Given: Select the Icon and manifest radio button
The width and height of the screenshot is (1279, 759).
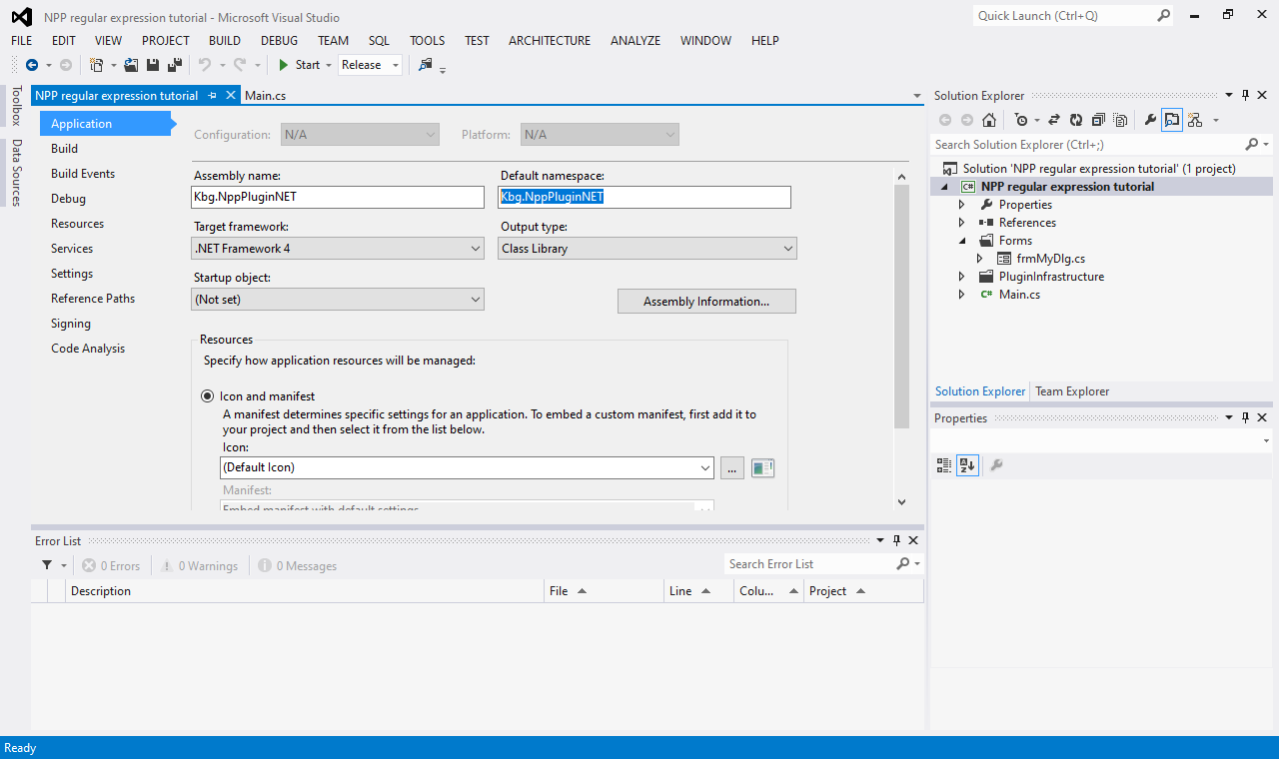Looking at the screenshot, I should coord(207,395).
